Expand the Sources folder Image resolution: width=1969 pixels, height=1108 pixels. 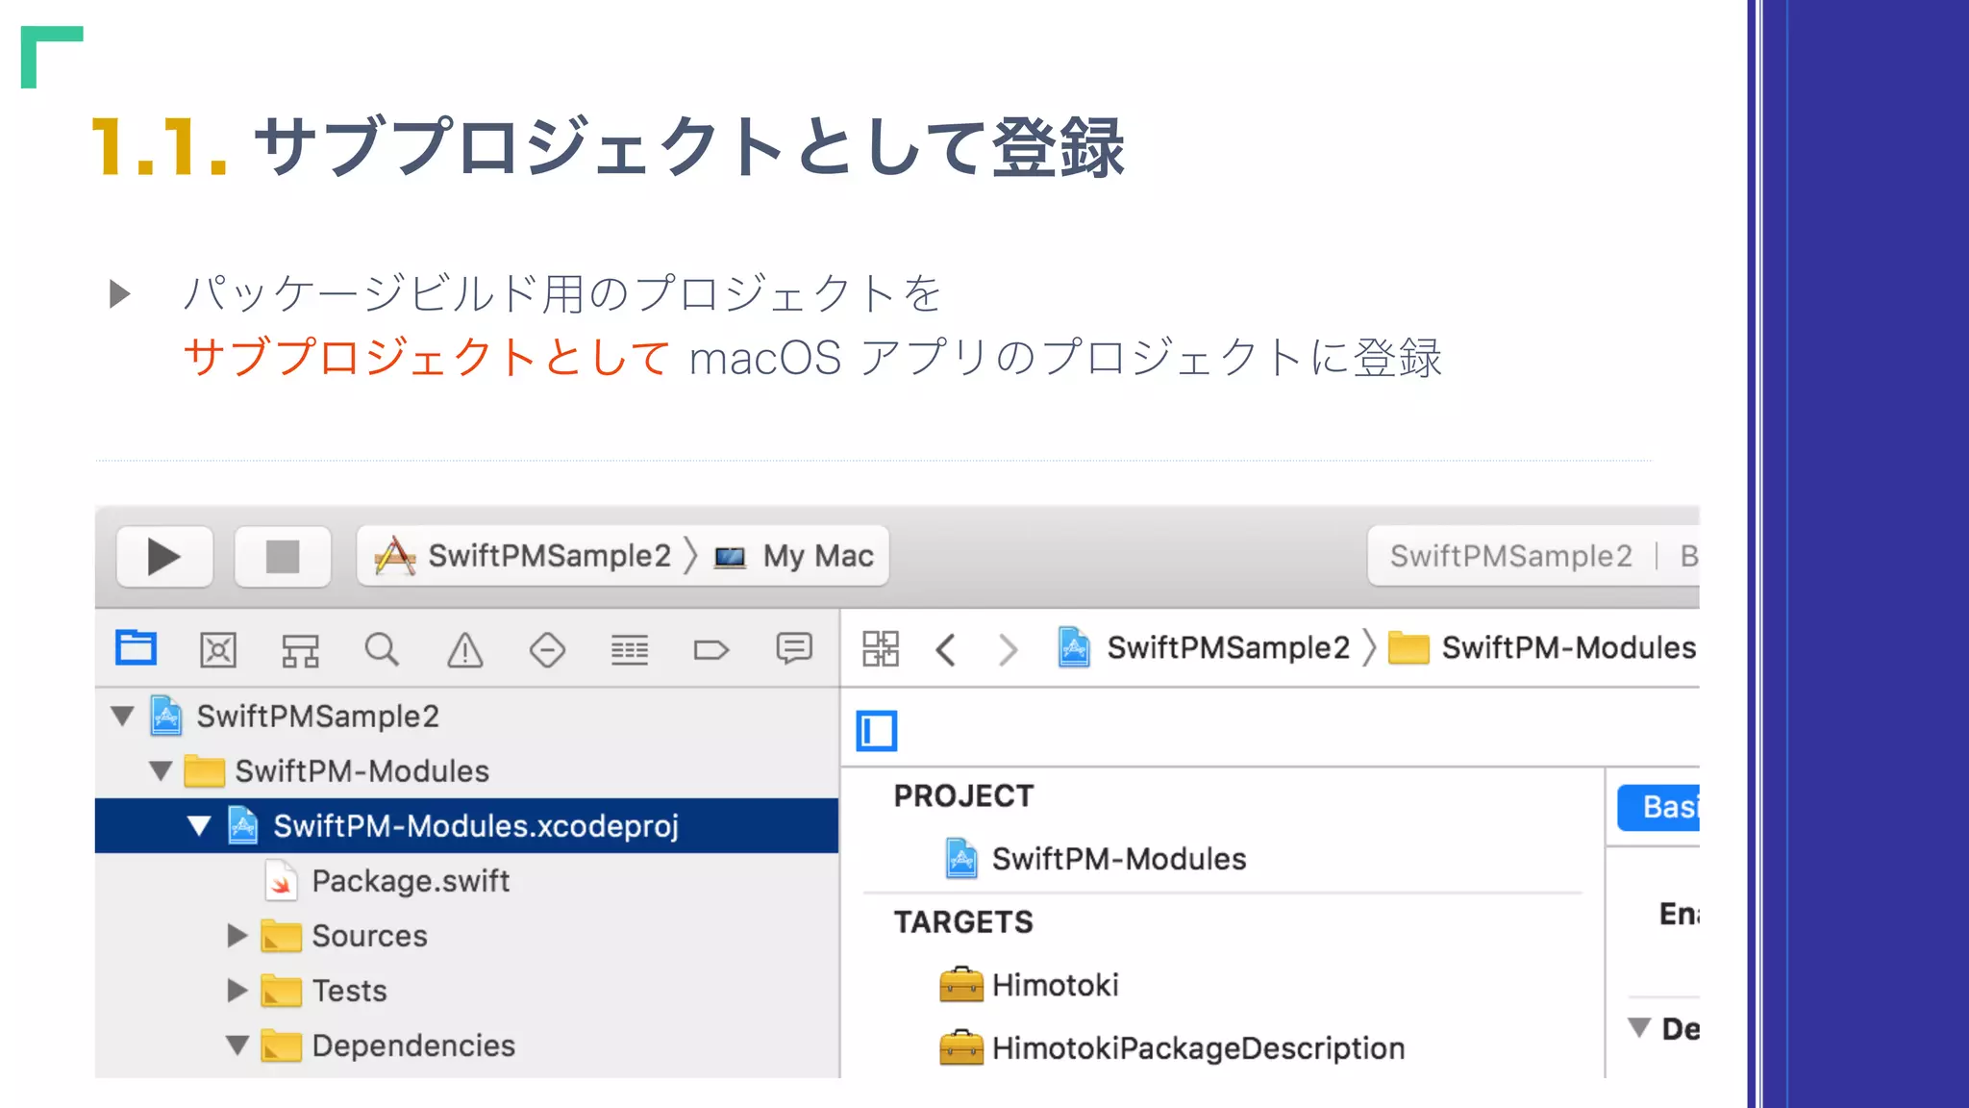(237, 936)
